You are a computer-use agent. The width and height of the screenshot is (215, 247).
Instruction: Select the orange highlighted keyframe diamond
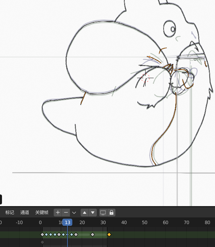point(109,235)
